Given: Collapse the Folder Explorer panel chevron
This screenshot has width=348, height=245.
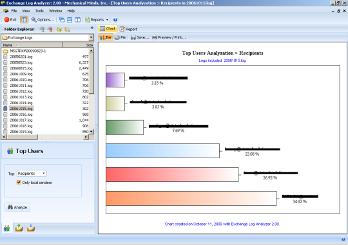Looking at the screenshot, I should (92, 28).
